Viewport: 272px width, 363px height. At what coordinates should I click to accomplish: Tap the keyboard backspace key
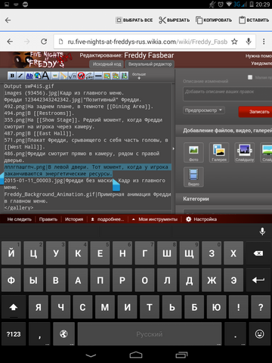[258, 253]
